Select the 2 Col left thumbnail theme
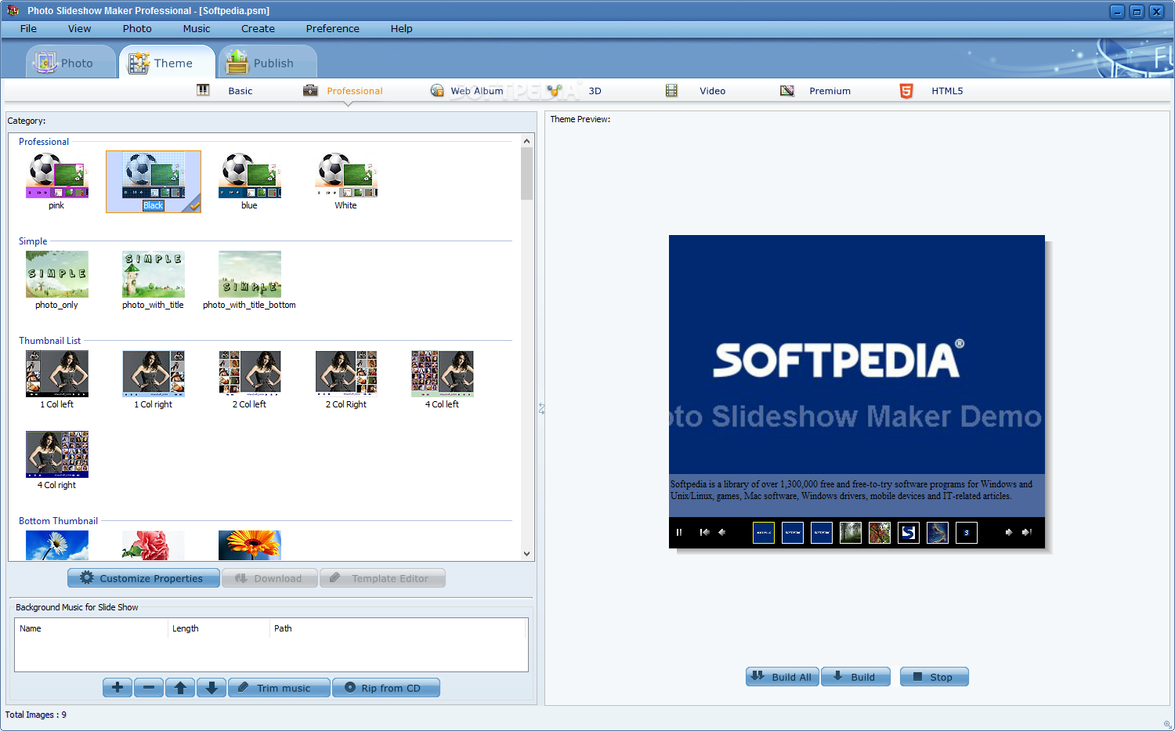 click(x=249, y=374)
